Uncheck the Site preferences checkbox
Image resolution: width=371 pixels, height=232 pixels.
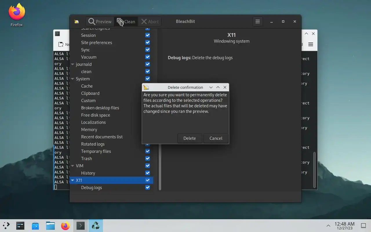tap(148, 42)
